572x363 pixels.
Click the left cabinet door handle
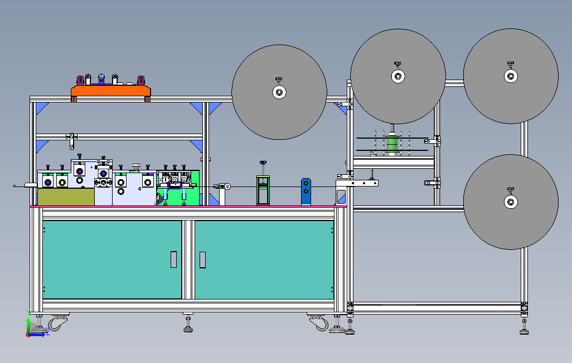173,259
